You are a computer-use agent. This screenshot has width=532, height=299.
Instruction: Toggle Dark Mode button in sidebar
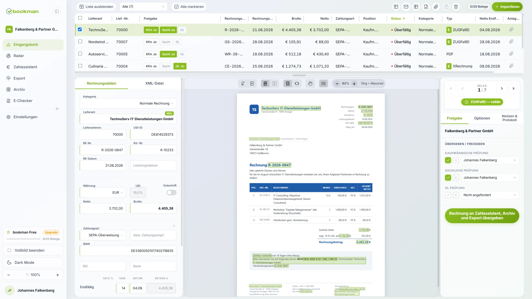[33, 263]
